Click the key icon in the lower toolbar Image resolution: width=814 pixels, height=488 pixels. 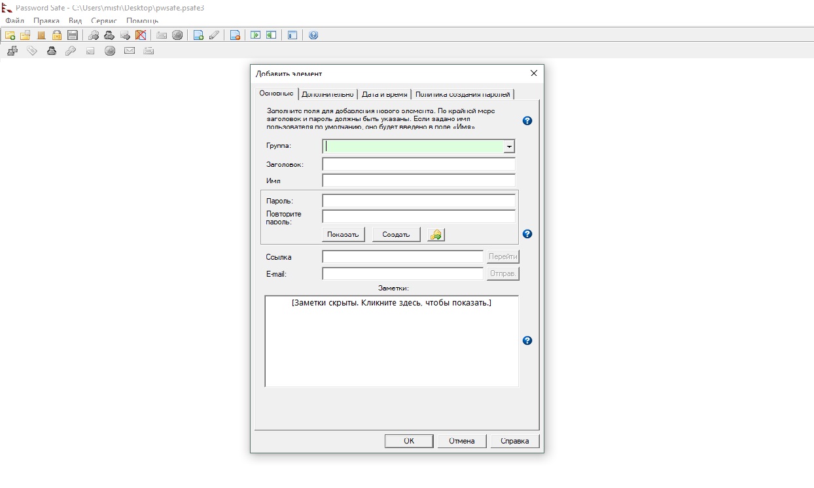click(71, 50)
